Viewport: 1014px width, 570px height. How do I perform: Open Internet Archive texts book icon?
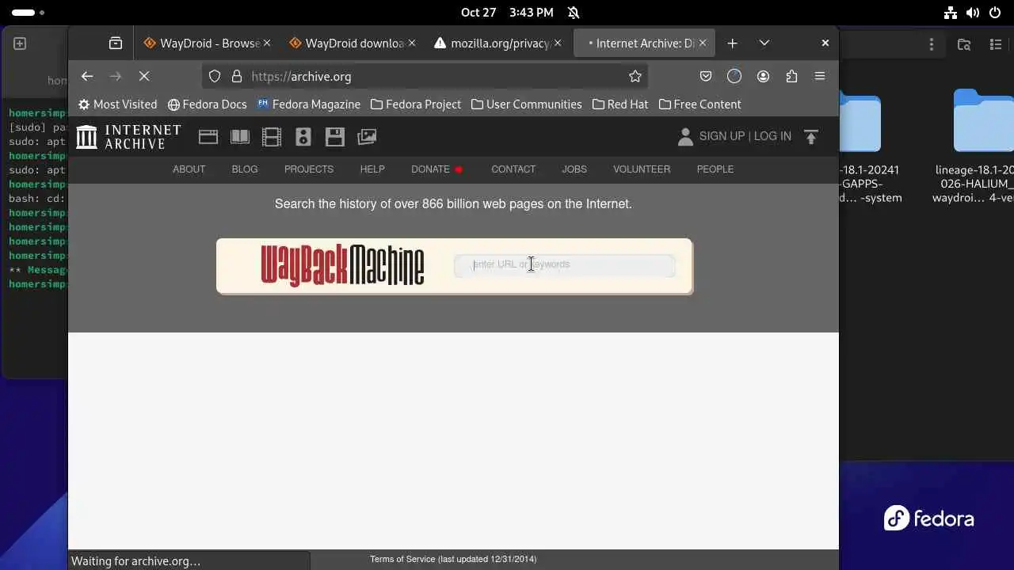[x=240, y=137]
